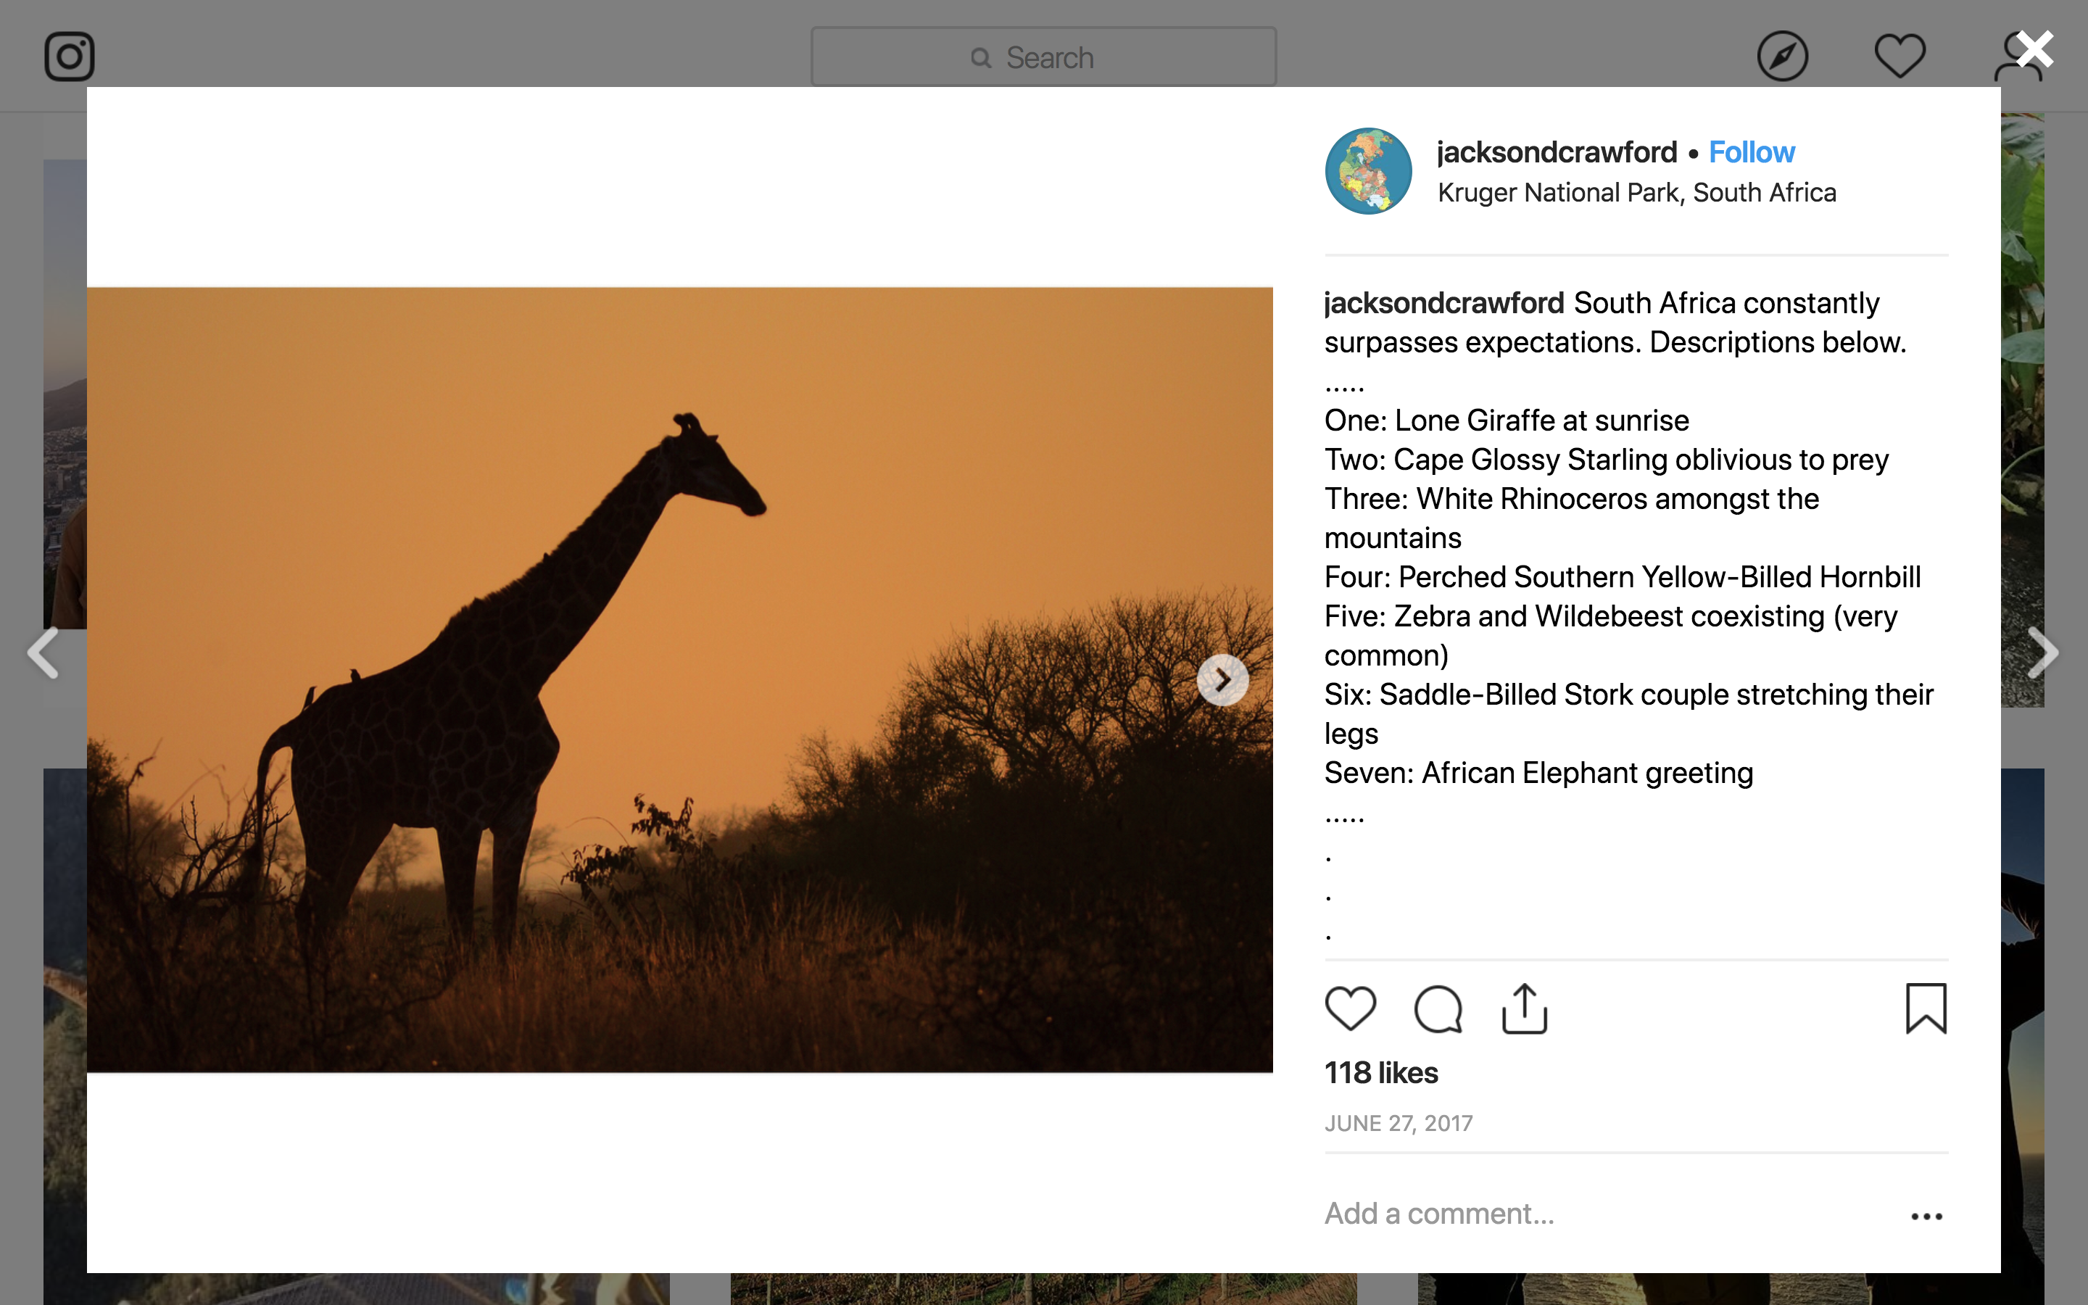Image resolution: width=2088 pixels, height=1305 pixels.
Task: View the 118 likes list
Action: pyautogui.click(x=1381, y=1073)
